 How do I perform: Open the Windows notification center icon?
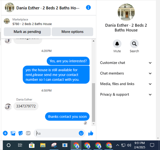click(x=152, y=145)
